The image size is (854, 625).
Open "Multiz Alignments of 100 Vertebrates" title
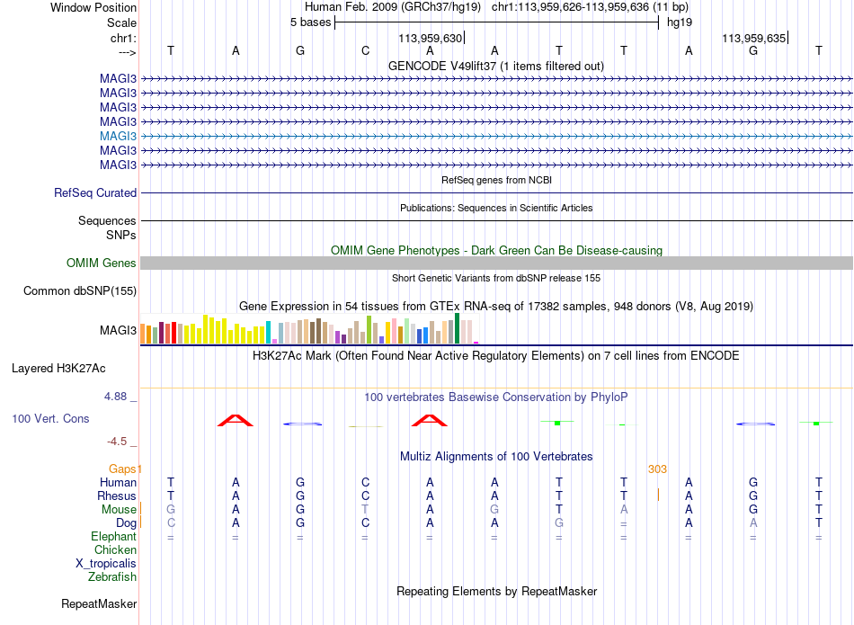click(x=496, y=456)
